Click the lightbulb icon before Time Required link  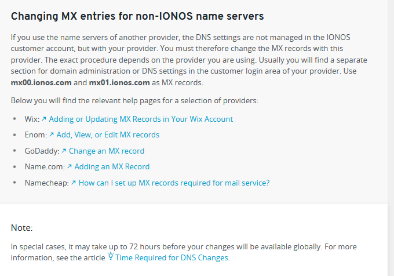[x=110, y=257]
